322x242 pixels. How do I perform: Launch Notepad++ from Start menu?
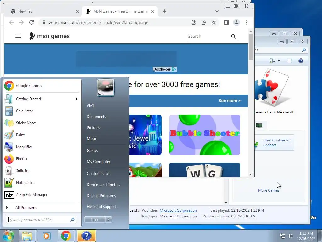click(42, 182)
